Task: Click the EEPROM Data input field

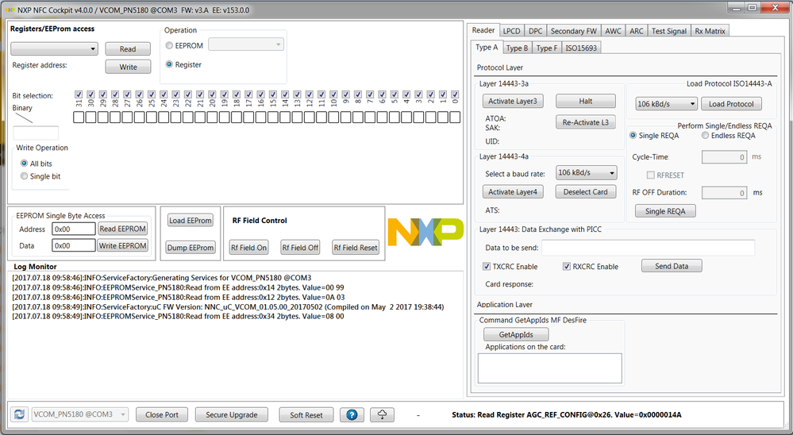Action: (74, 245)
